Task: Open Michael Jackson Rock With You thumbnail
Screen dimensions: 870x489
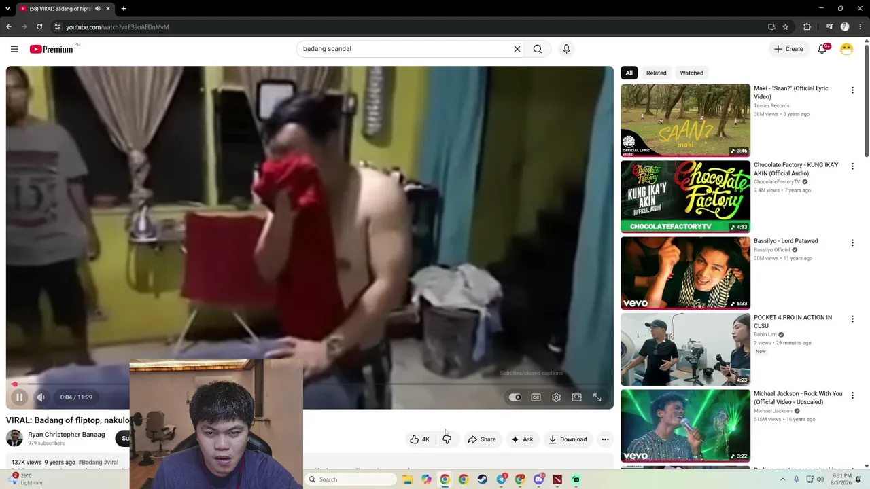Action: click(x=685, y=425)
